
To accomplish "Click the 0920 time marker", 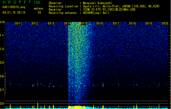I will coord(165,23).
